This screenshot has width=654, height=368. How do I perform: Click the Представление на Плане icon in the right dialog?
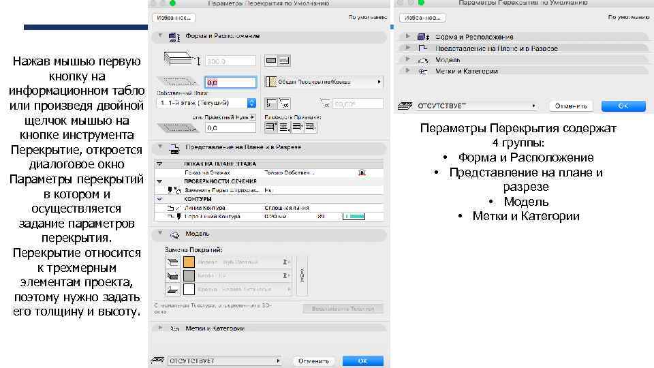click(423, 48)
